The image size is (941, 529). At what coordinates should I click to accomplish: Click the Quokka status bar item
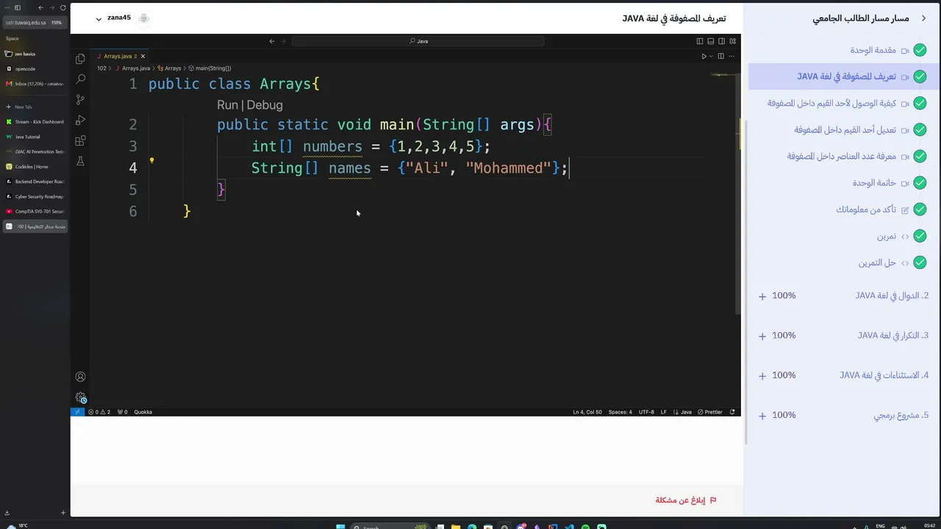(143, 412)
